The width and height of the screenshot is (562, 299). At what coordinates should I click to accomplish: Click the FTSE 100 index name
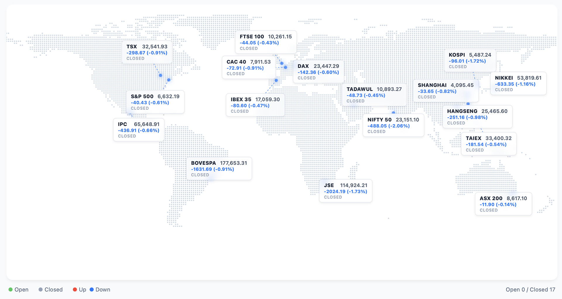pyautogui.click(x=252, y=37)
